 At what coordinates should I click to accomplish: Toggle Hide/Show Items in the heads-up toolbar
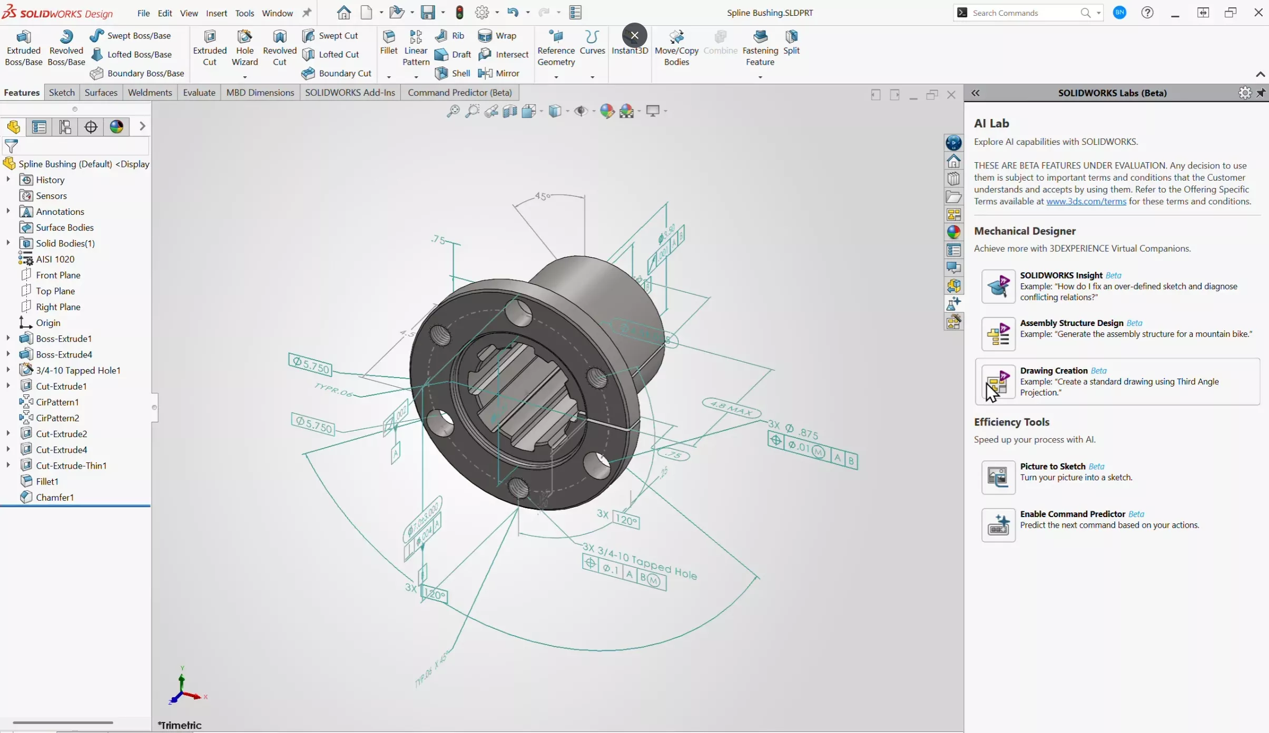coord(580,111)
